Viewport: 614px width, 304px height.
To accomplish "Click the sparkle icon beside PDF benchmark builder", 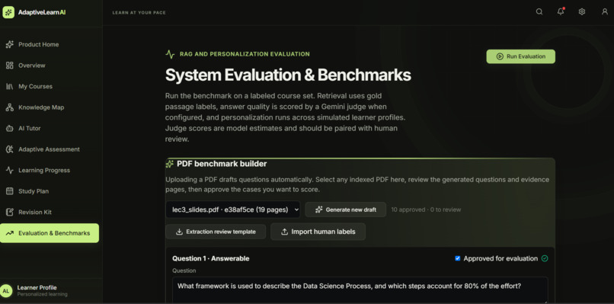I will (x=170, y=164).
